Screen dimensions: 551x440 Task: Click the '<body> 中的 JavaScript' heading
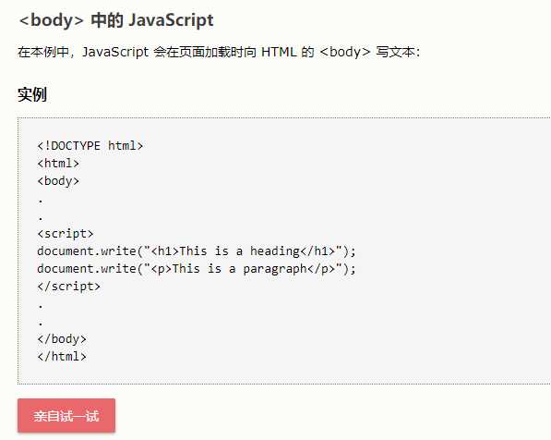pos(116,20)
